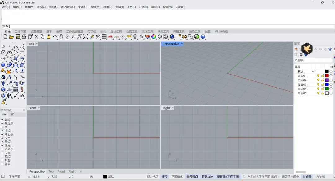Click the rectangular Array grid icon
The height and width of the screenshot is (181, 335).
[x=16, y=89]
